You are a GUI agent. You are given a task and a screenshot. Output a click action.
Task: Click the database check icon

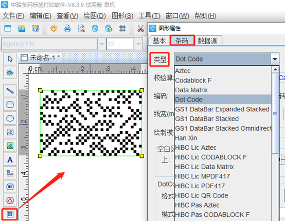(109, 28)
